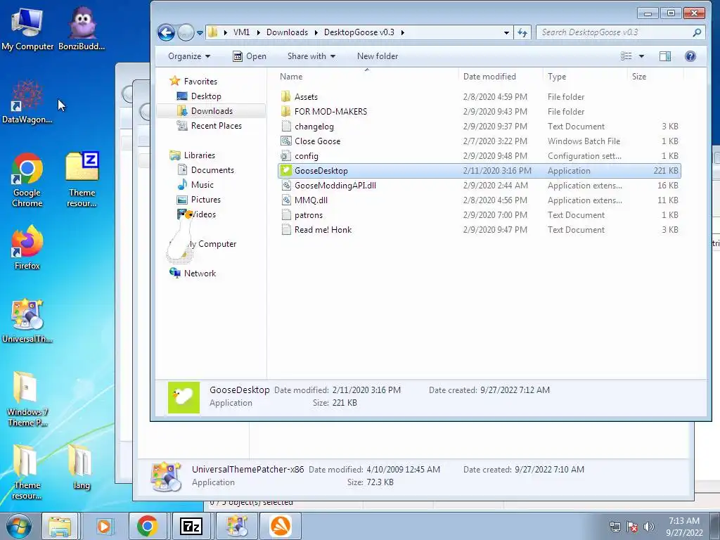This screenshot has height=540, width=720.
Task: Open the Explorer Help icon
Action: [x=690, y=56]
